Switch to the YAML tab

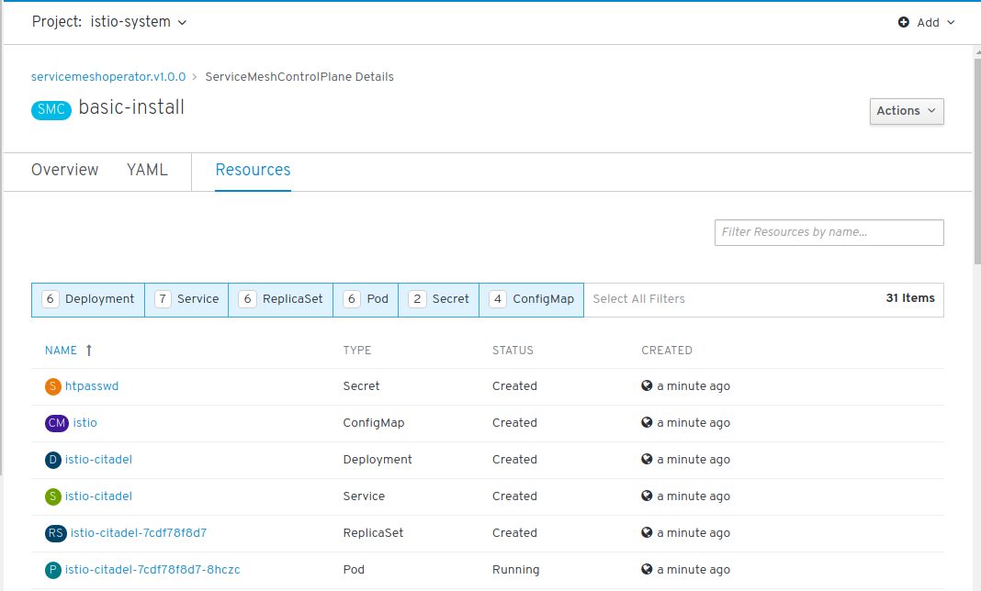pyautogui.click(x=147, y=170)
